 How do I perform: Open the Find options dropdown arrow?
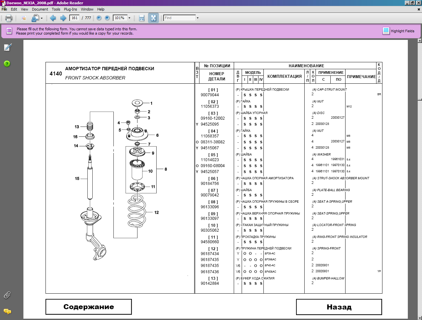pyautogui.click(x=197, y=18)
